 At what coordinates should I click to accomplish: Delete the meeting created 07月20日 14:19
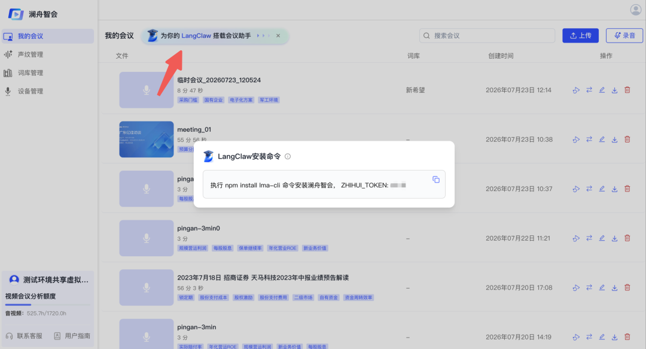(627, 337)
